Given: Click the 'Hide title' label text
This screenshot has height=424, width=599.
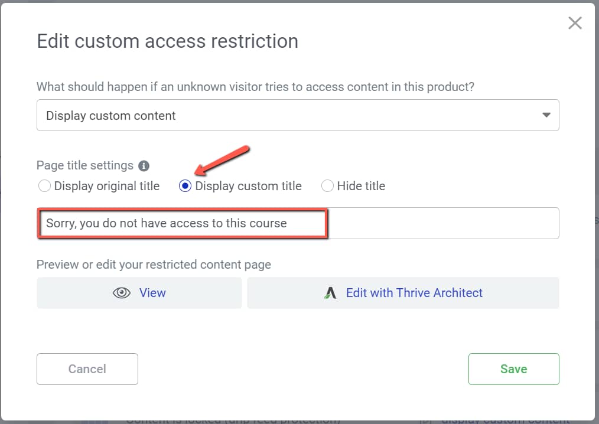Looking at the screenshot, I should pos(361,186).
